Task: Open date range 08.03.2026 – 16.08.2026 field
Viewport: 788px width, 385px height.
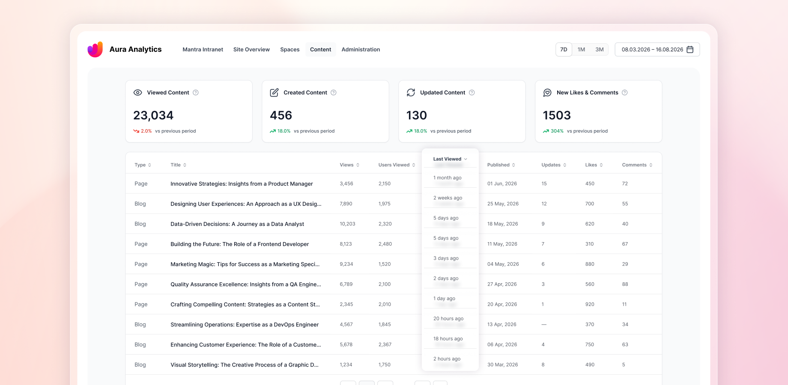Action: [657, 50]
